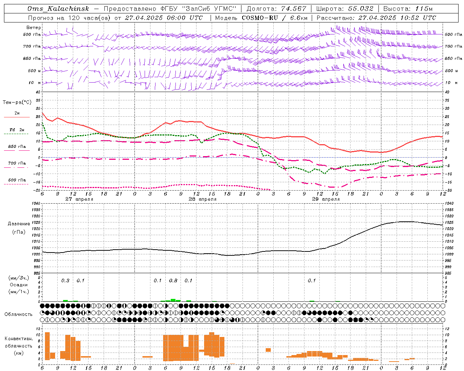464x371 pixels.
Task: Click the Td 2м dew point legend entry
Action: click(17, 130)
